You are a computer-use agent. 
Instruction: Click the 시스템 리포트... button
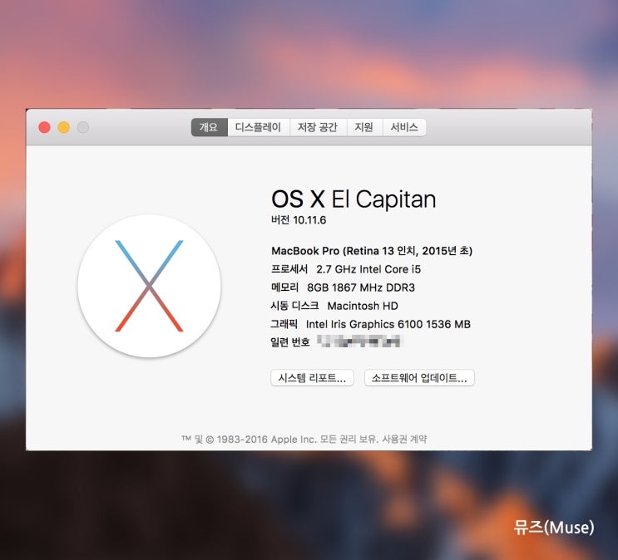(312, 378)
